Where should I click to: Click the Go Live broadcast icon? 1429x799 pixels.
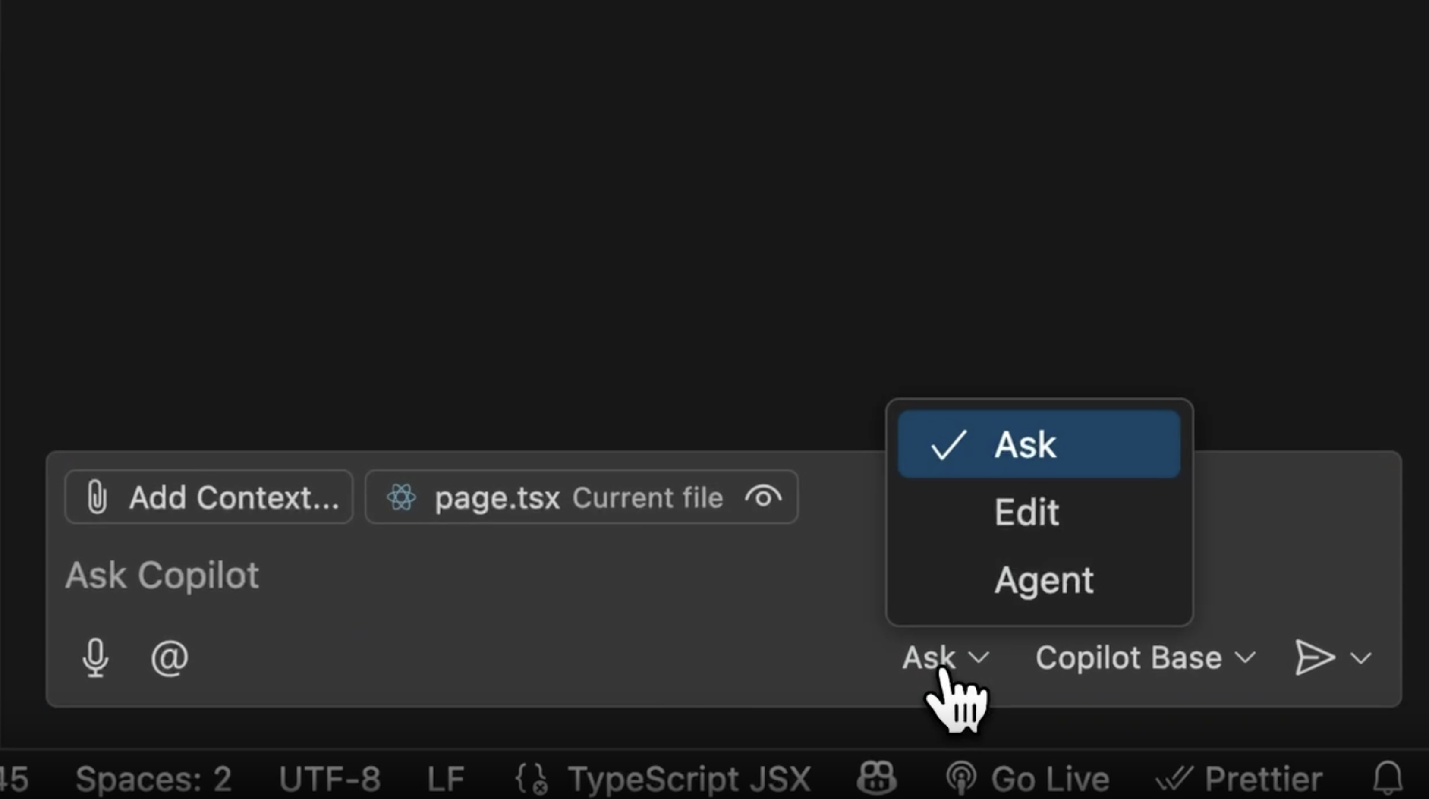pyautogui.click(x=961, y=778)
